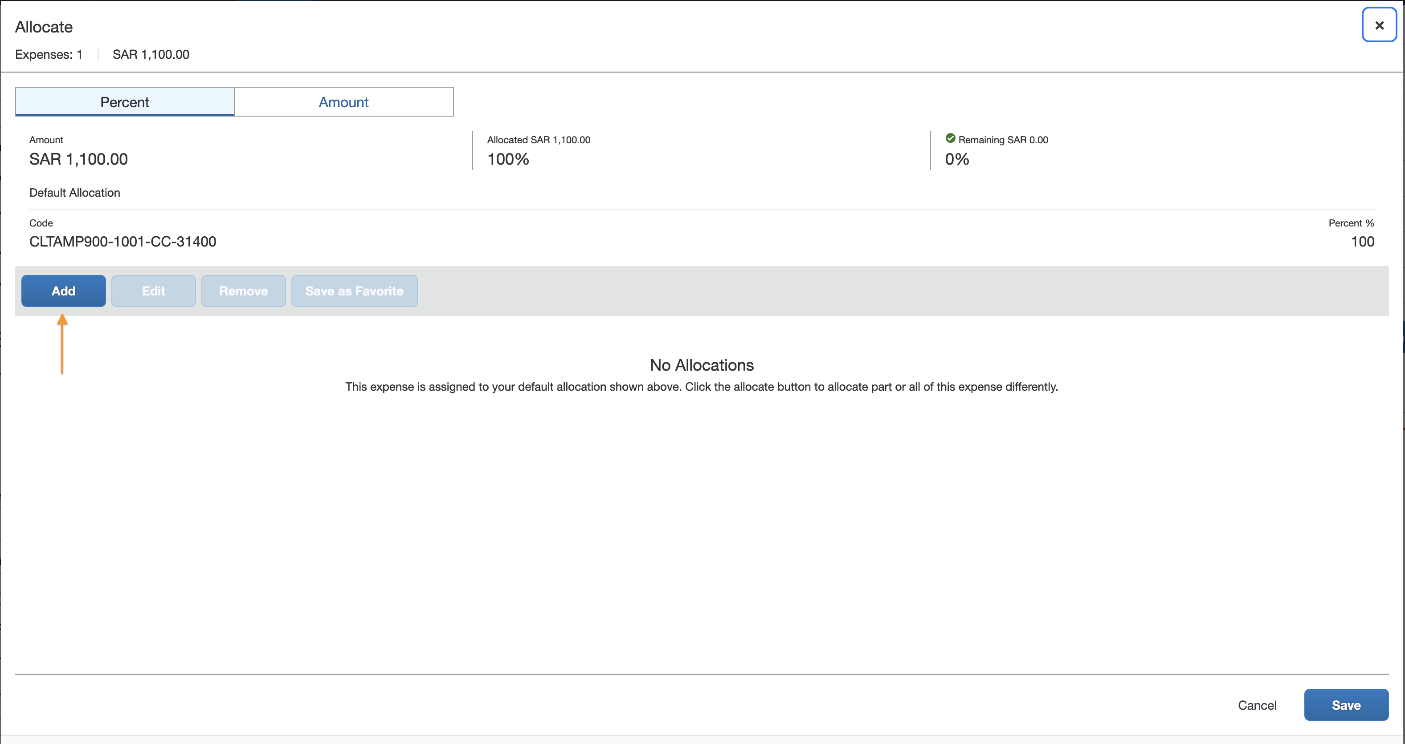Screen dimensions: 1405x744
Task: Save the allocation
Action: [1346, 705]
